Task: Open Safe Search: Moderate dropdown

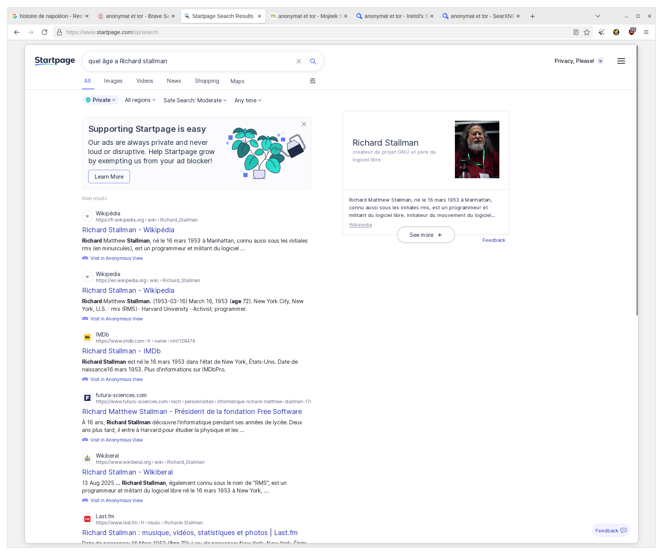Action: 195,100
